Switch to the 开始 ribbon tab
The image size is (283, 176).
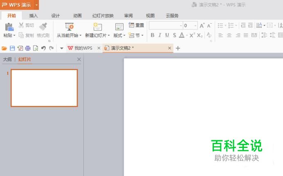coord(11,15)
